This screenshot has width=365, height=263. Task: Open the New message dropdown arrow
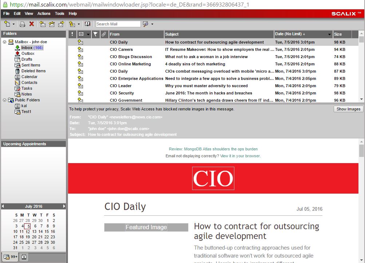click(13, 24)
